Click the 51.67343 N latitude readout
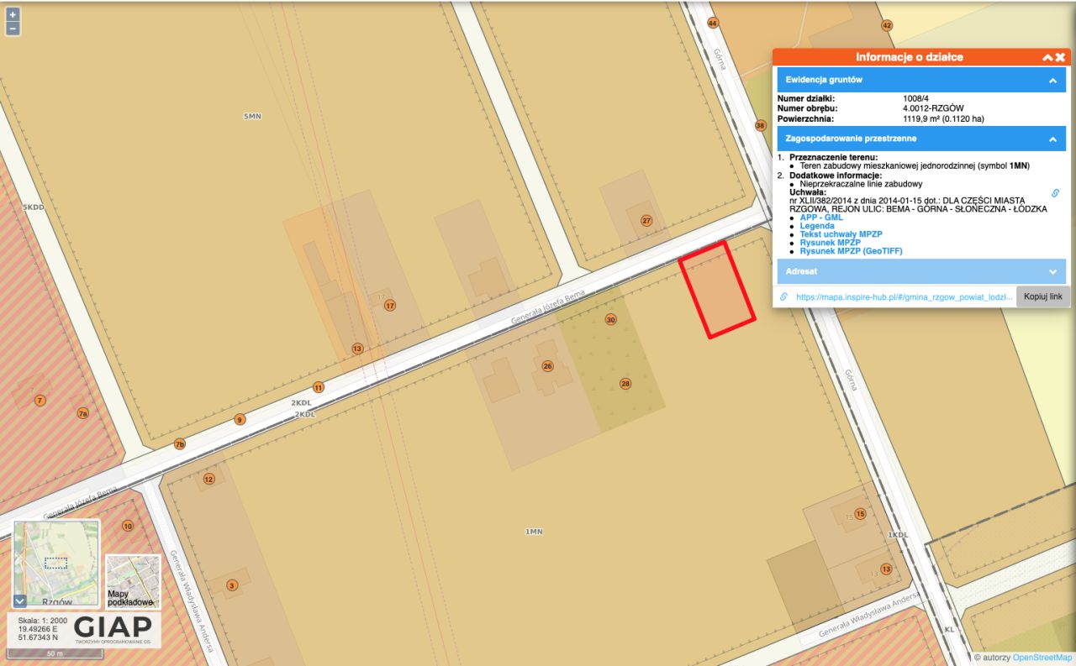The image size is (1076, 666). (x=39, y=637)
